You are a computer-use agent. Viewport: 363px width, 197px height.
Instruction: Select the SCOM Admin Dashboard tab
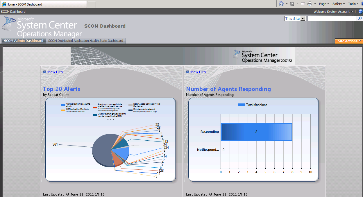[x=23, y=41]
